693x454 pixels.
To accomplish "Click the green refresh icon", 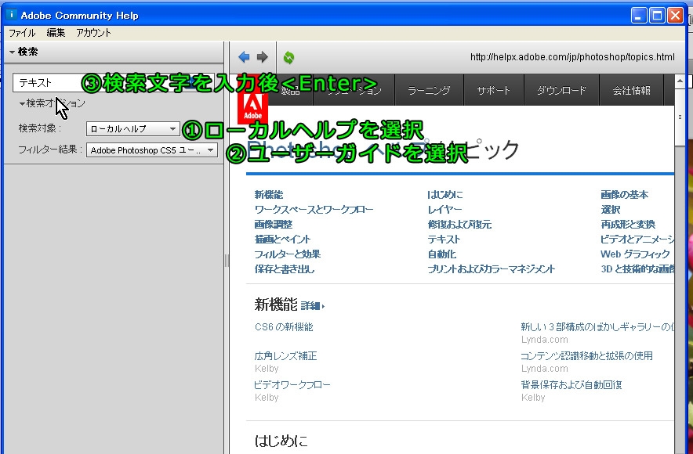I will pyautogui.click(x=288, y=57).
